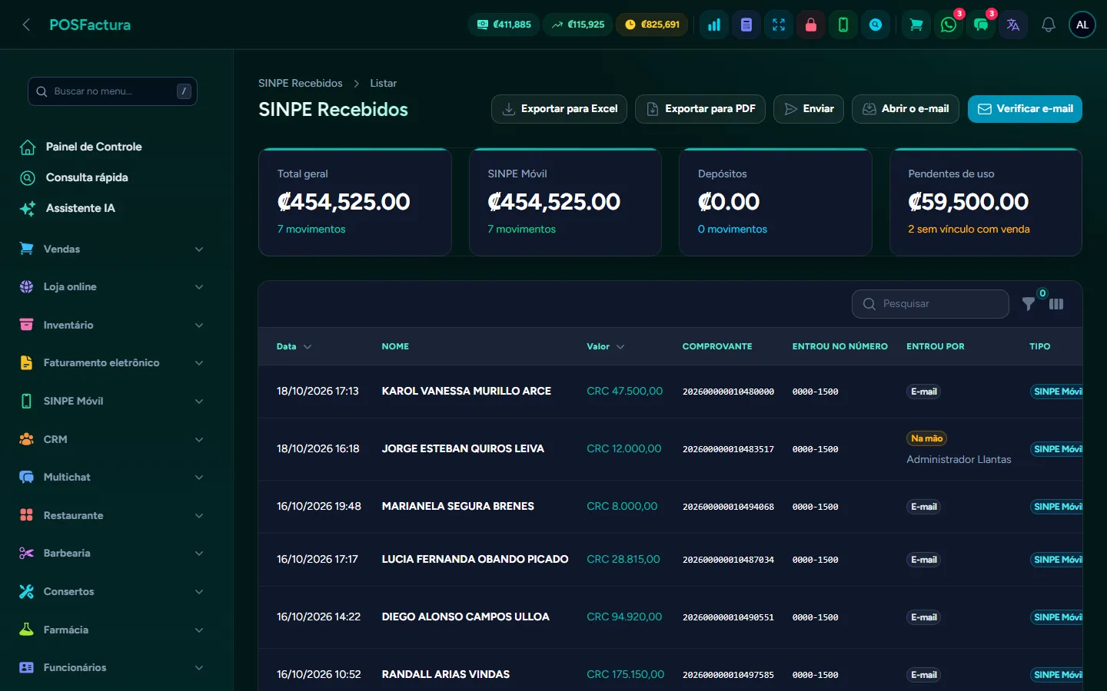Open the bar chart statistics icon

pyautogui.click(x=714, y=25)
